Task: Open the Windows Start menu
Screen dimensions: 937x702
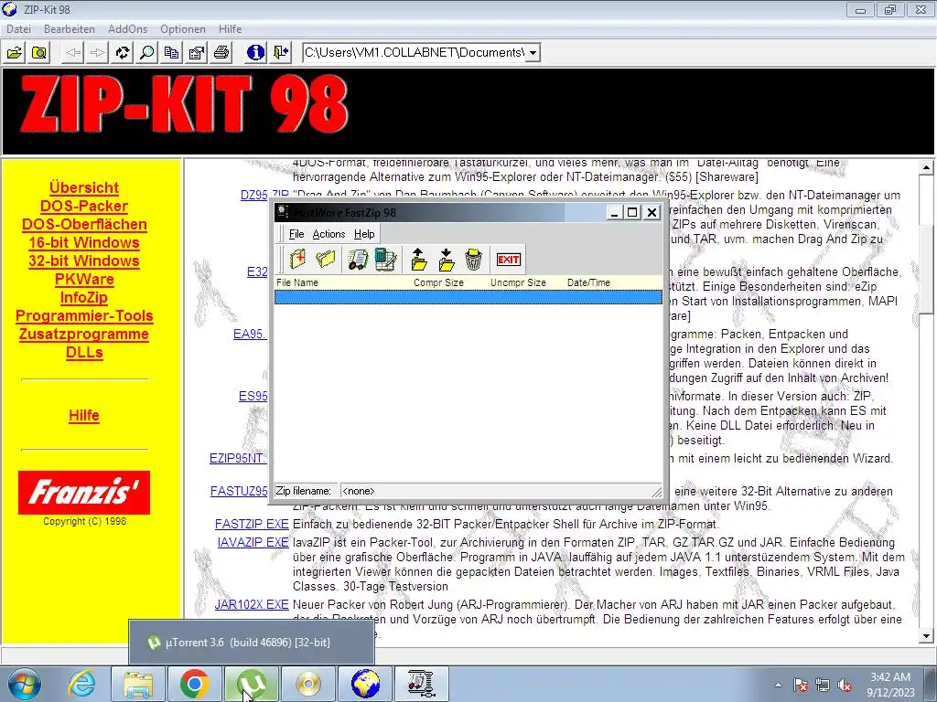Action: coord(25,684)
